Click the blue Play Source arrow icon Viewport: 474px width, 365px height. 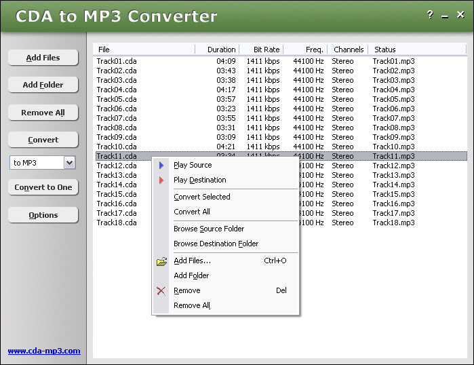click(x=161, y=165)
